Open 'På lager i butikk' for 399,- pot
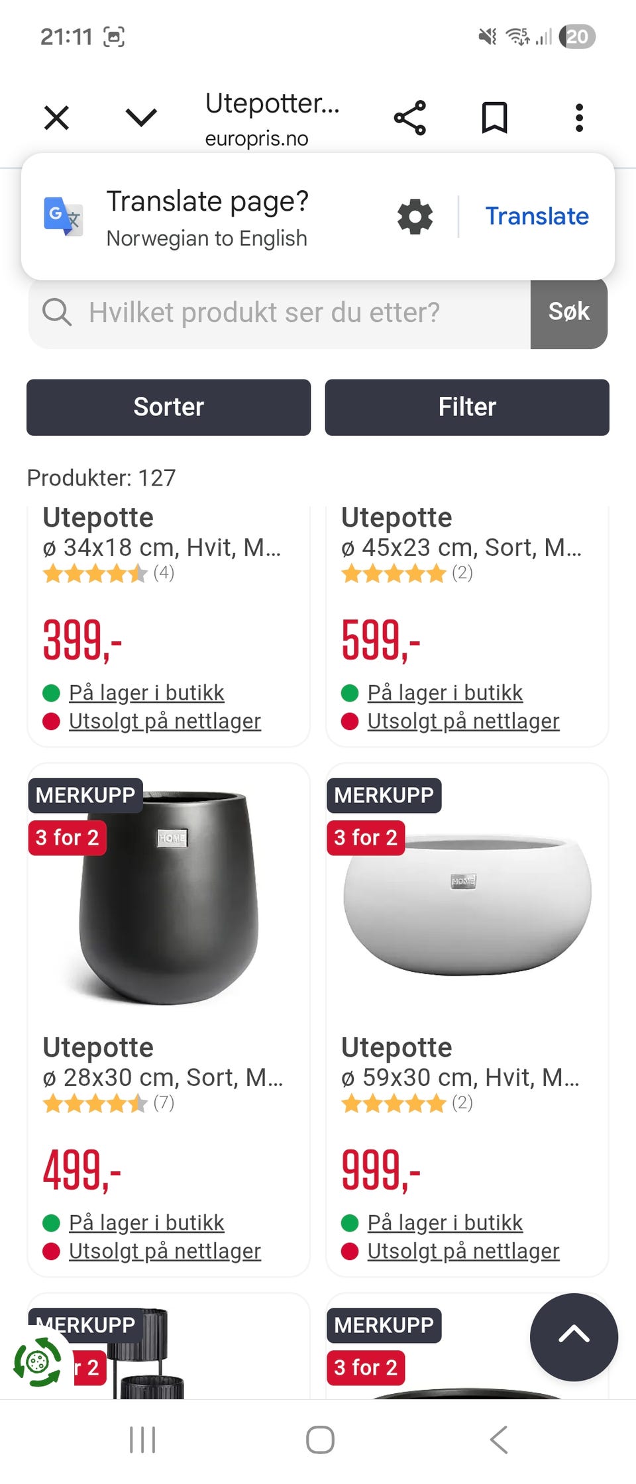This screenshot has width=636, height=1484. [146, 693]
